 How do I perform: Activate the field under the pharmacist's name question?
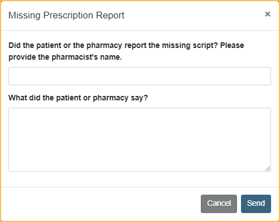[139, 76]
